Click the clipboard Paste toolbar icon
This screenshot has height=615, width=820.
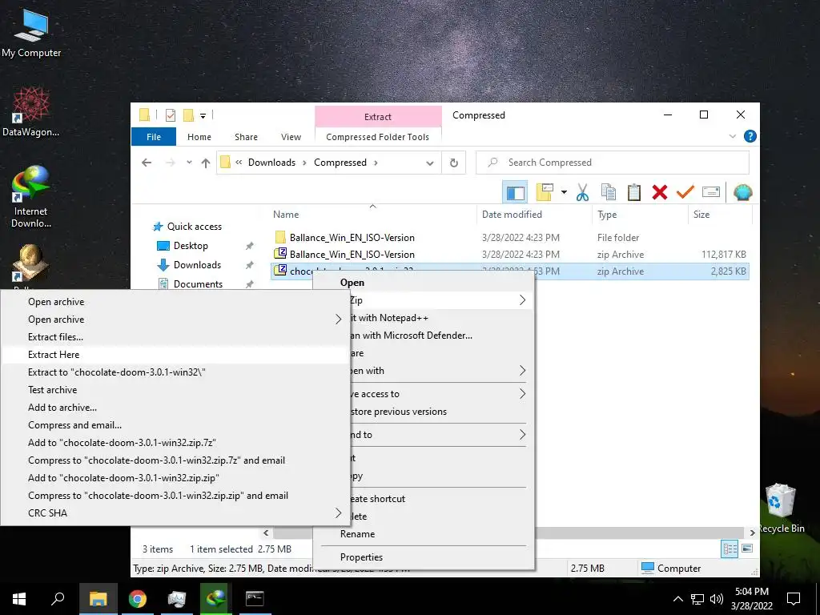pos(634,192)
